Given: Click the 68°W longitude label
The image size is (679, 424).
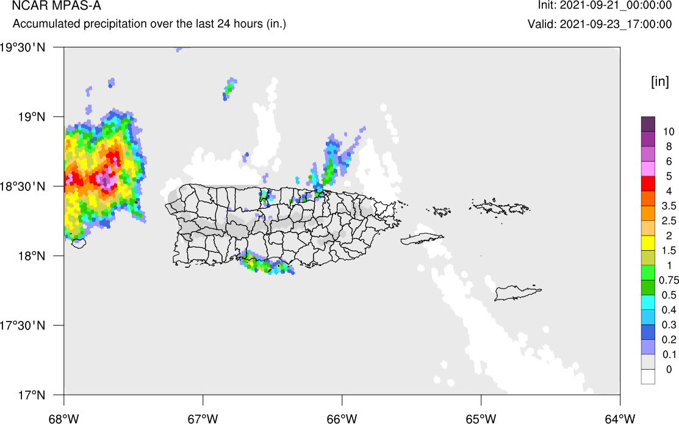Looking at the screenshot, I should [64, 419].
